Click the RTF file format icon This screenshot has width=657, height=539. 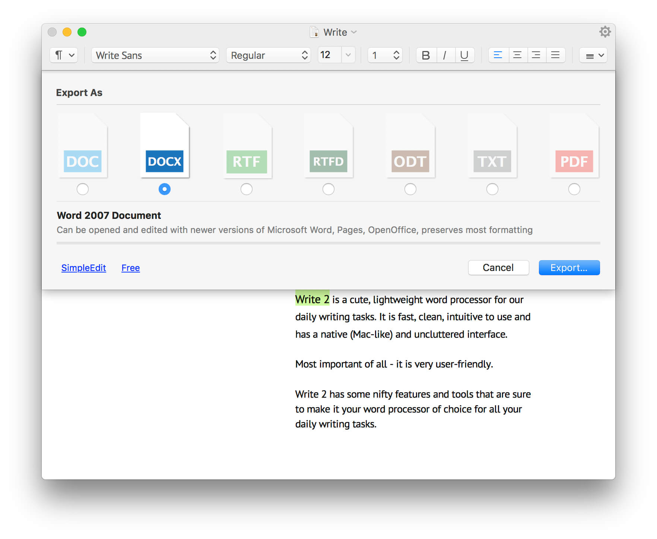tap(247, 146)
